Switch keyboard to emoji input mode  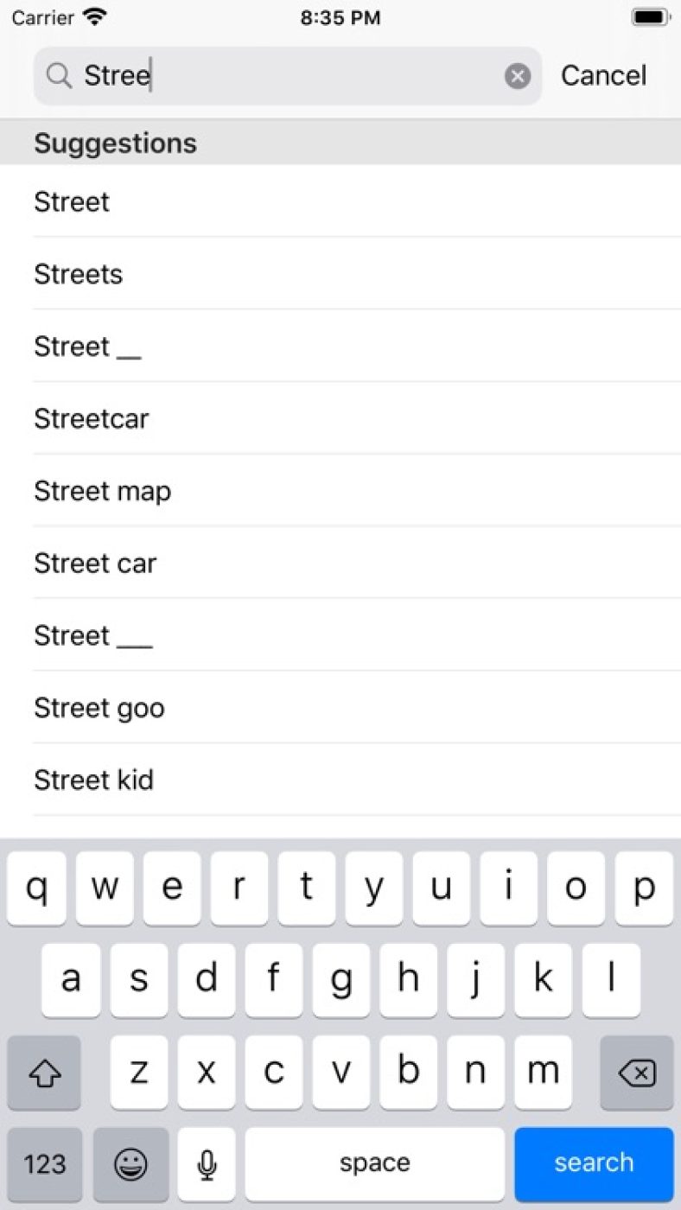click(130, 1164)
